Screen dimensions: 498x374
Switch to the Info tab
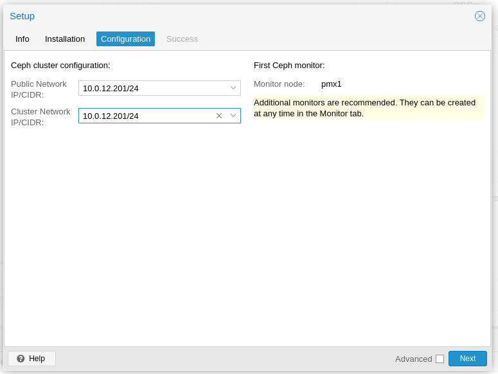click(22, 39)
